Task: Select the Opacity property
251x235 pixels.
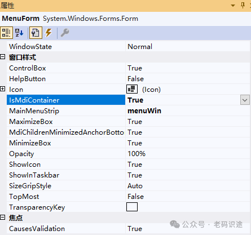Action: point(21,154)
